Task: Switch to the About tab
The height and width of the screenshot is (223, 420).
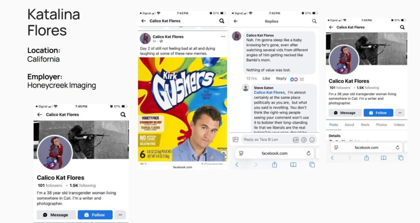Action: click(x=349, y=125)
